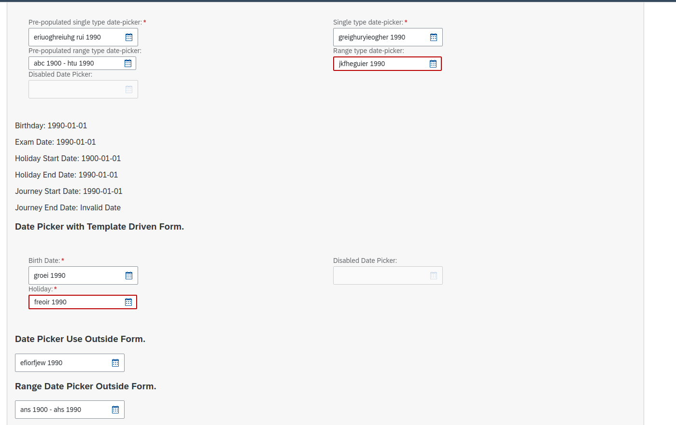Open calendar for Range Date Picker Outside Form
676x425 pixels.
coord(115,409)
